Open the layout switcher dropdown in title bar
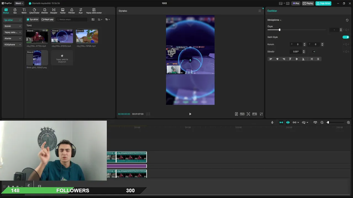Image resolution: width=353 pixels, height=198 pixels. tap(282, 3)
